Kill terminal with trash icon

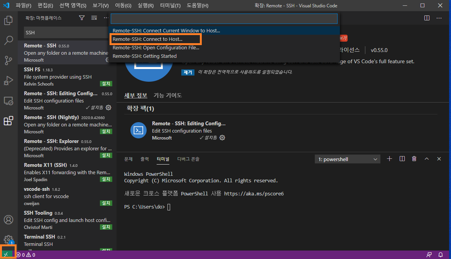(x=414, y=159)
